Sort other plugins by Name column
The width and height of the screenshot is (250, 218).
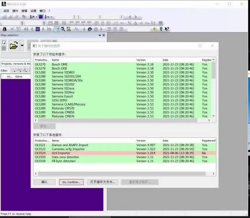click(93, 141)
